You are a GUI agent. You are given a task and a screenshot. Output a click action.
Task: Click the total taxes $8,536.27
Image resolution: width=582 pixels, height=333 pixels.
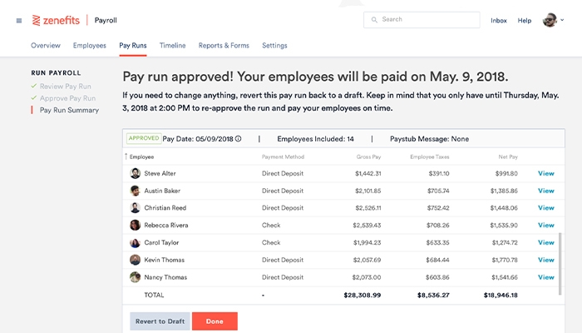pyautogui.click(x=433, y=295)
